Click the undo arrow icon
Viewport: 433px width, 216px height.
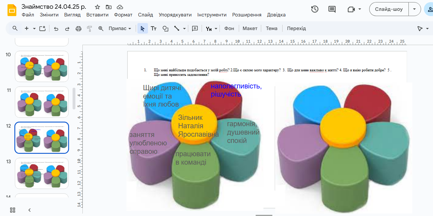click(56, 29)
